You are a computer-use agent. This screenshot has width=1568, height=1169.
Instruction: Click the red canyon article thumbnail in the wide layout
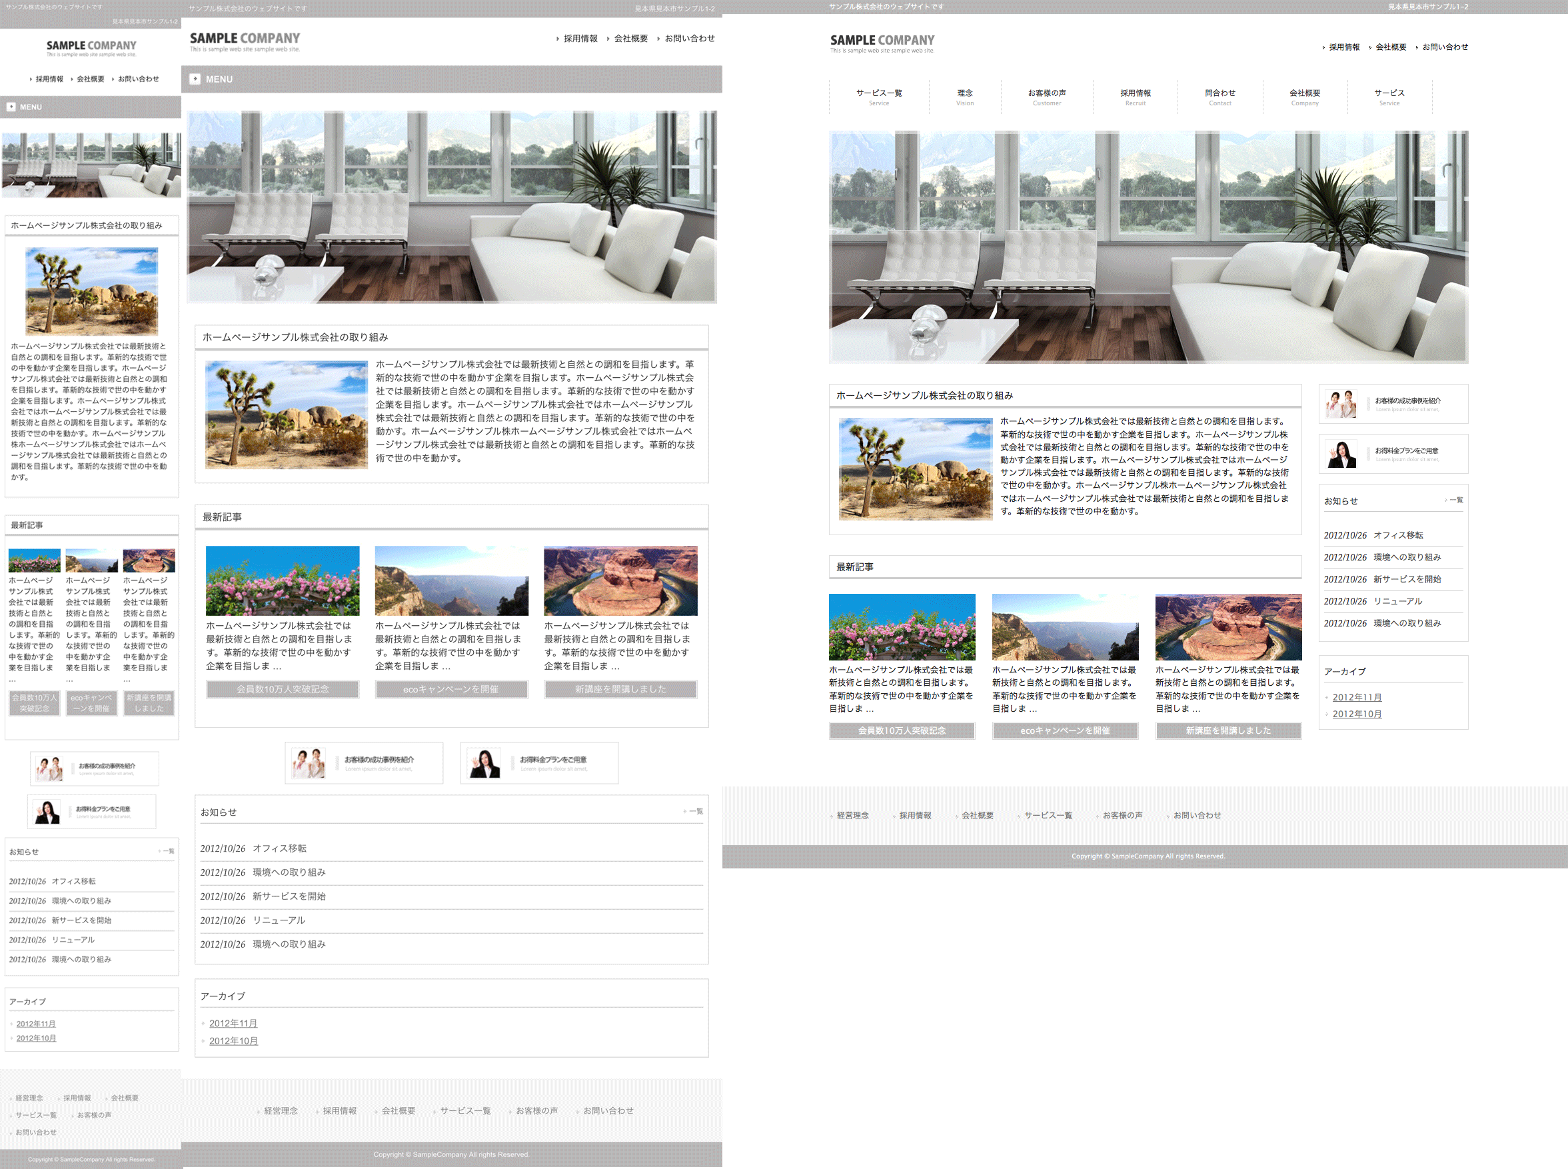point(1227,627)
